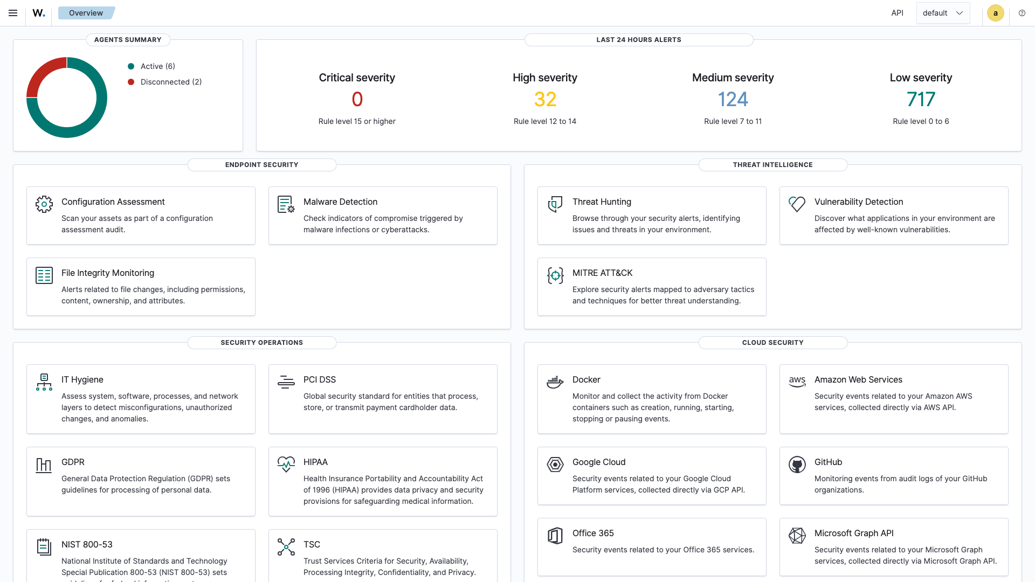Click the Microsoft Graph API icon
Screen dimensions: 1035x582
click(797, 536)
